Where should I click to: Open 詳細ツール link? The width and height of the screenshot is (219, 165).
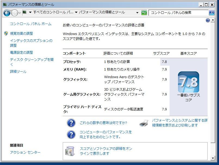tap(18, 72)
